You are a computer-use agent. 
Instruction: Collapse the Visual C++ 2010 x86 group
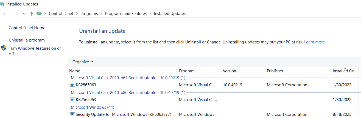128,93
